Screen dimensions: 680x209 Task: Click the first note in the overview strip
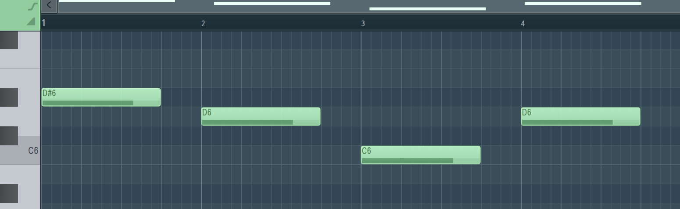coord(117,1)
